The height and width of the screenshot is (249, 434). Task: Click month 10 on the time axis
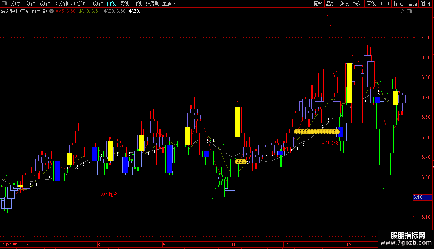(234, 244)
